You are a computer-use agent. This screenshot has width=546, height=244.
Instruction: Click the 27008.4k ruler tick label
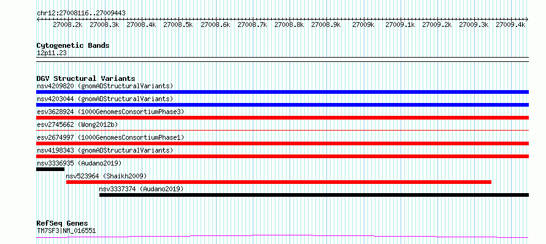click(141, 25)
